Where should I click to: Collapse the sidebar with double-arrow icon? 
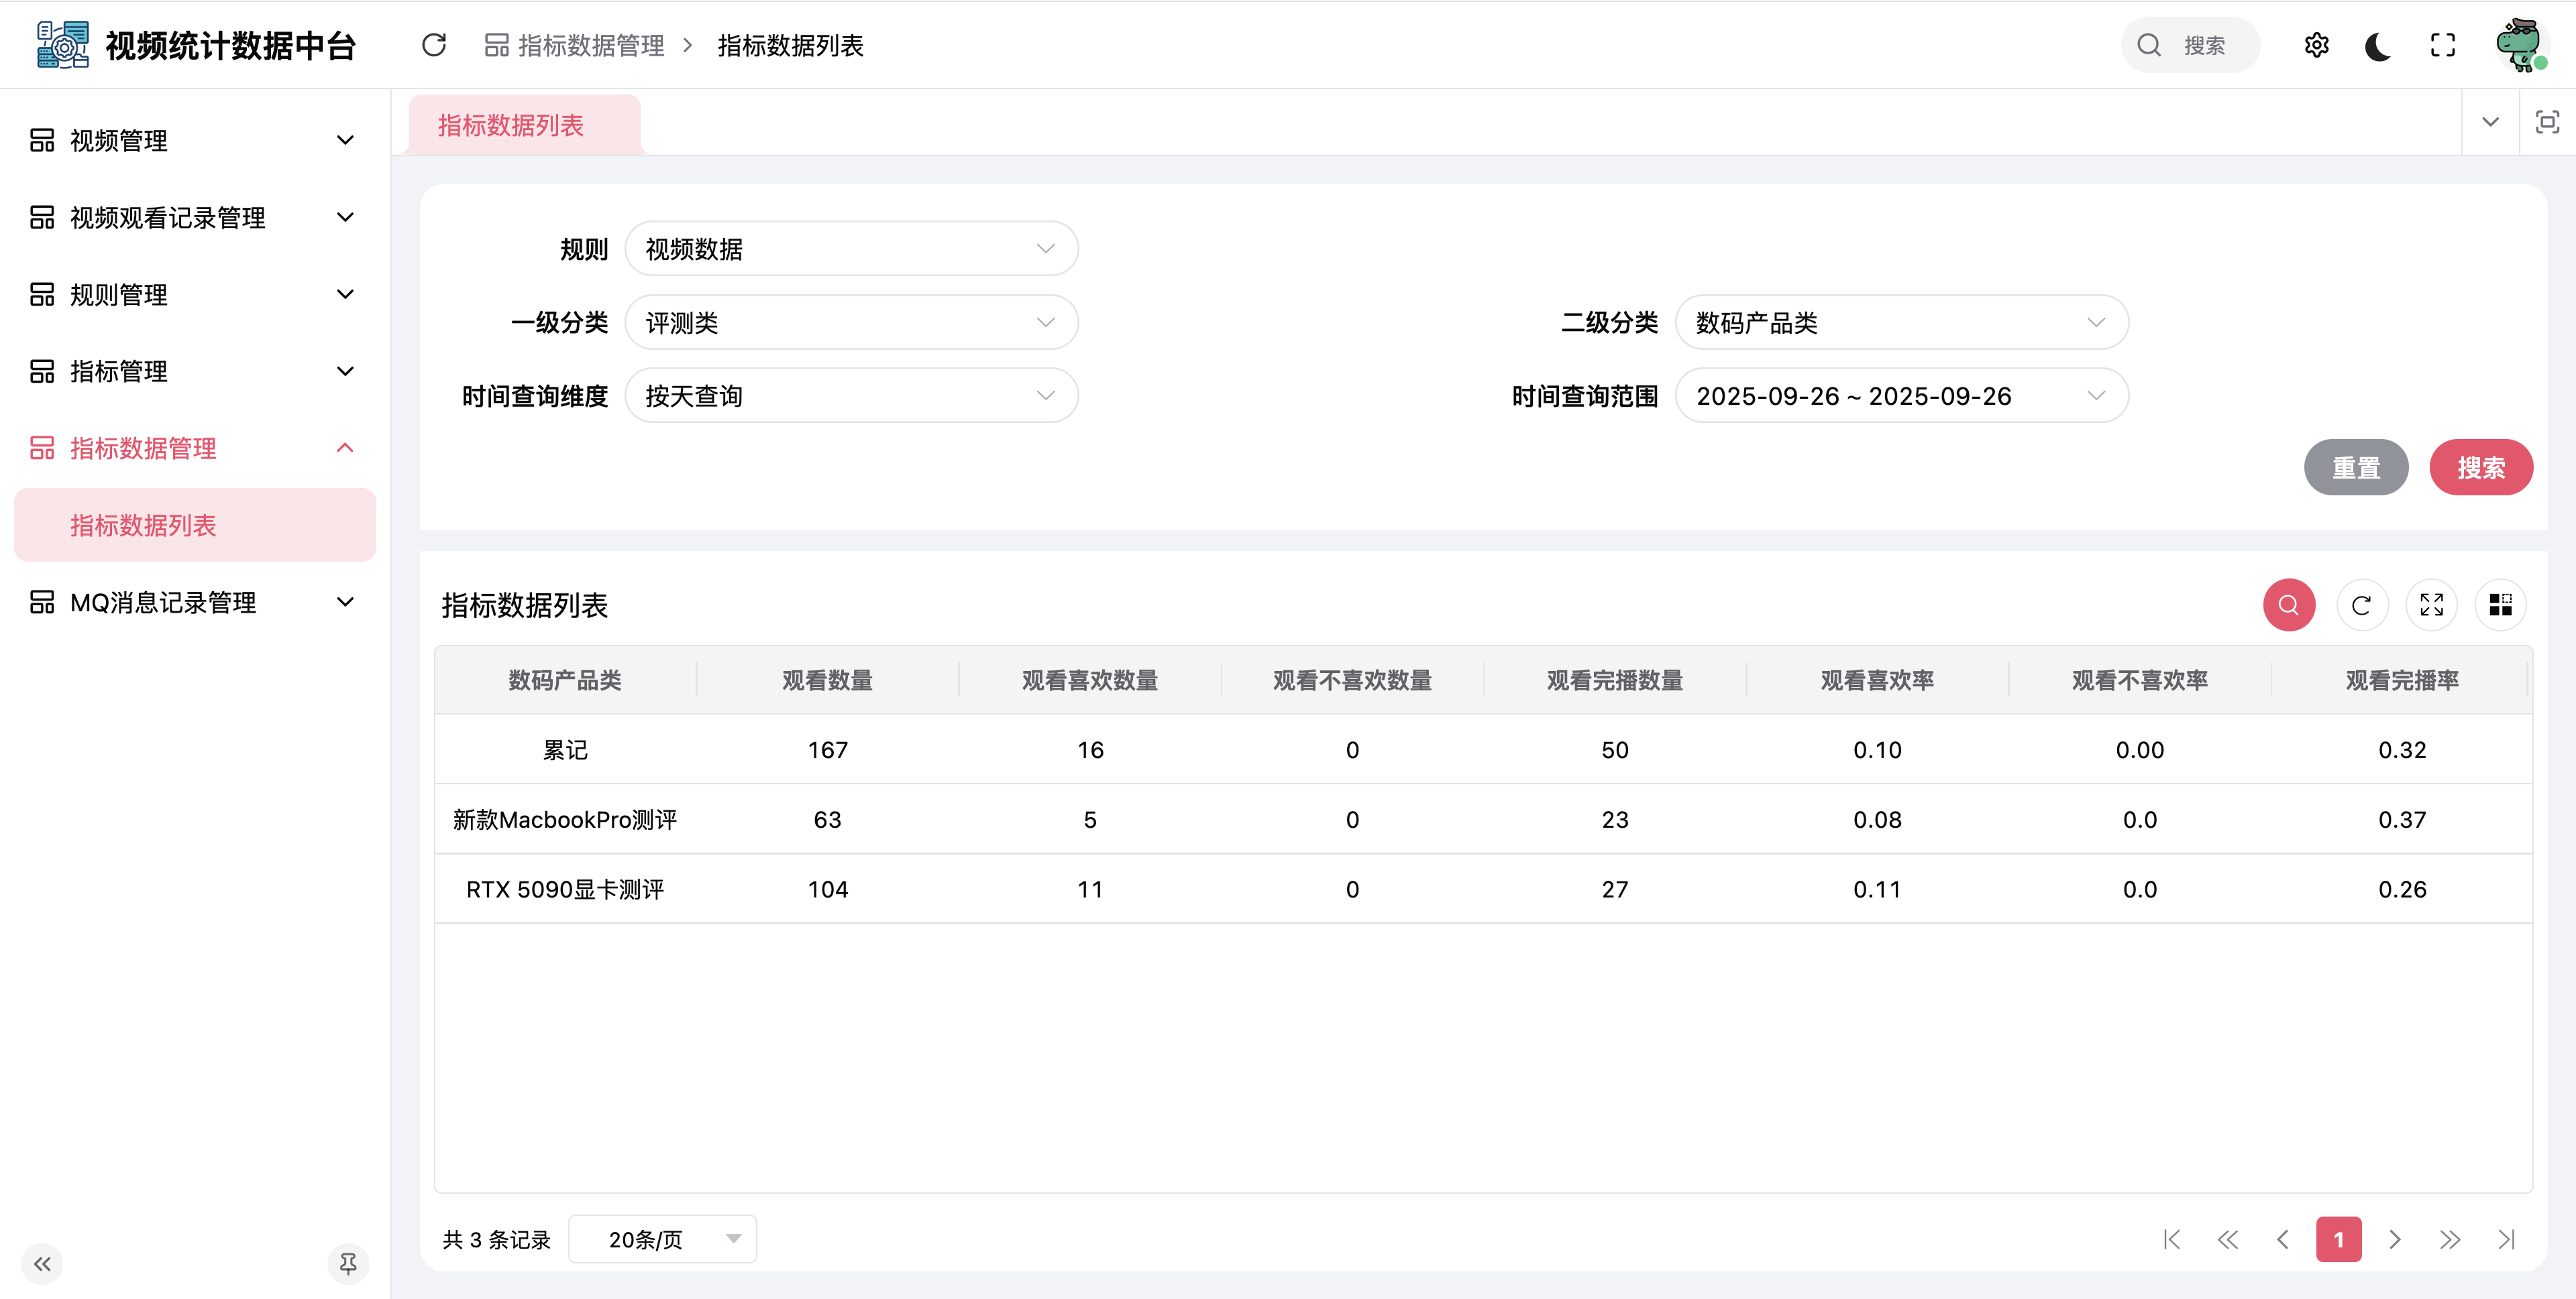click(42, 1264)
